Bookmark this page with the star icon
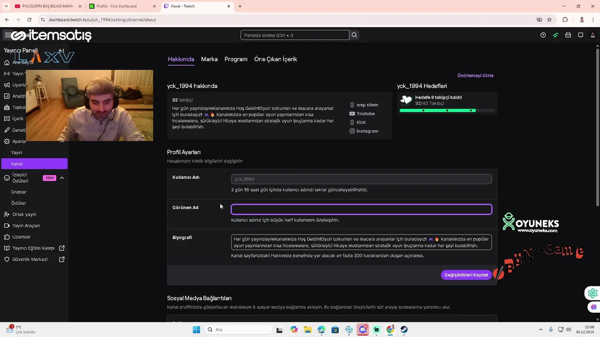This screenshot has width=600, height=337. click(x=549, y=20)
